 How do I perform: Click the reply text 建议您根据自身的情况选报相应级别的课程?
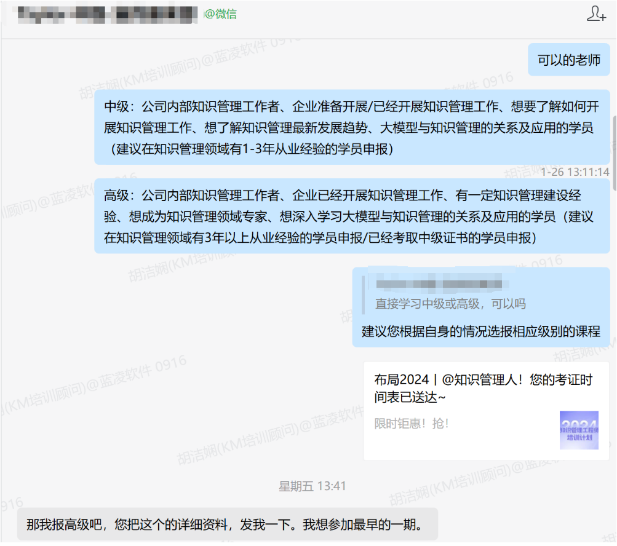(x=480, y=332)
